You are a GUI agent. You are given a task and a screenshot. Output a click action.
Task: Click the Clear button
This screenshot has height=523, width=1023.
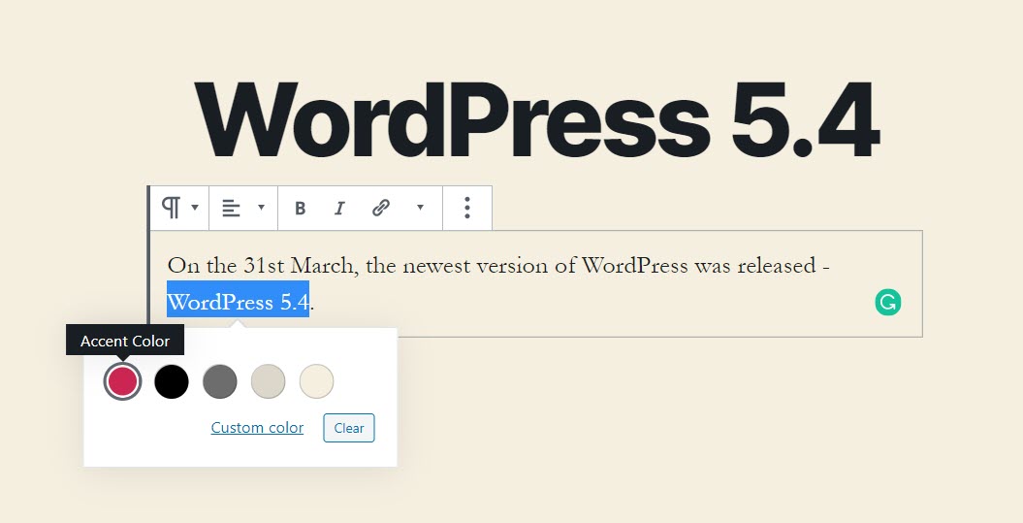tap(349, 428)
